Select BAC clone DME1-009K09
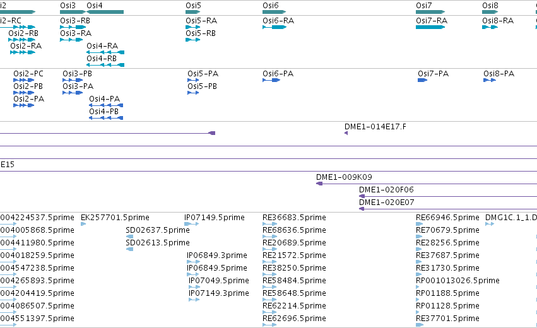The image size is (537, 328). point(344,177)
